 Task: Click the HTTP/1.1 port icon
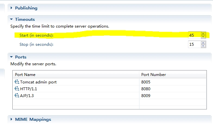(17, 89)
